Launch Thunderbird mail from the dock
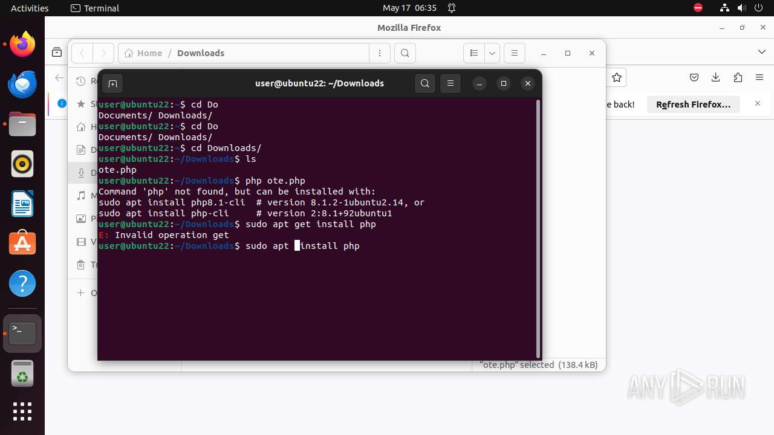This screenshot has height=435, width=774. click(22, 84)
